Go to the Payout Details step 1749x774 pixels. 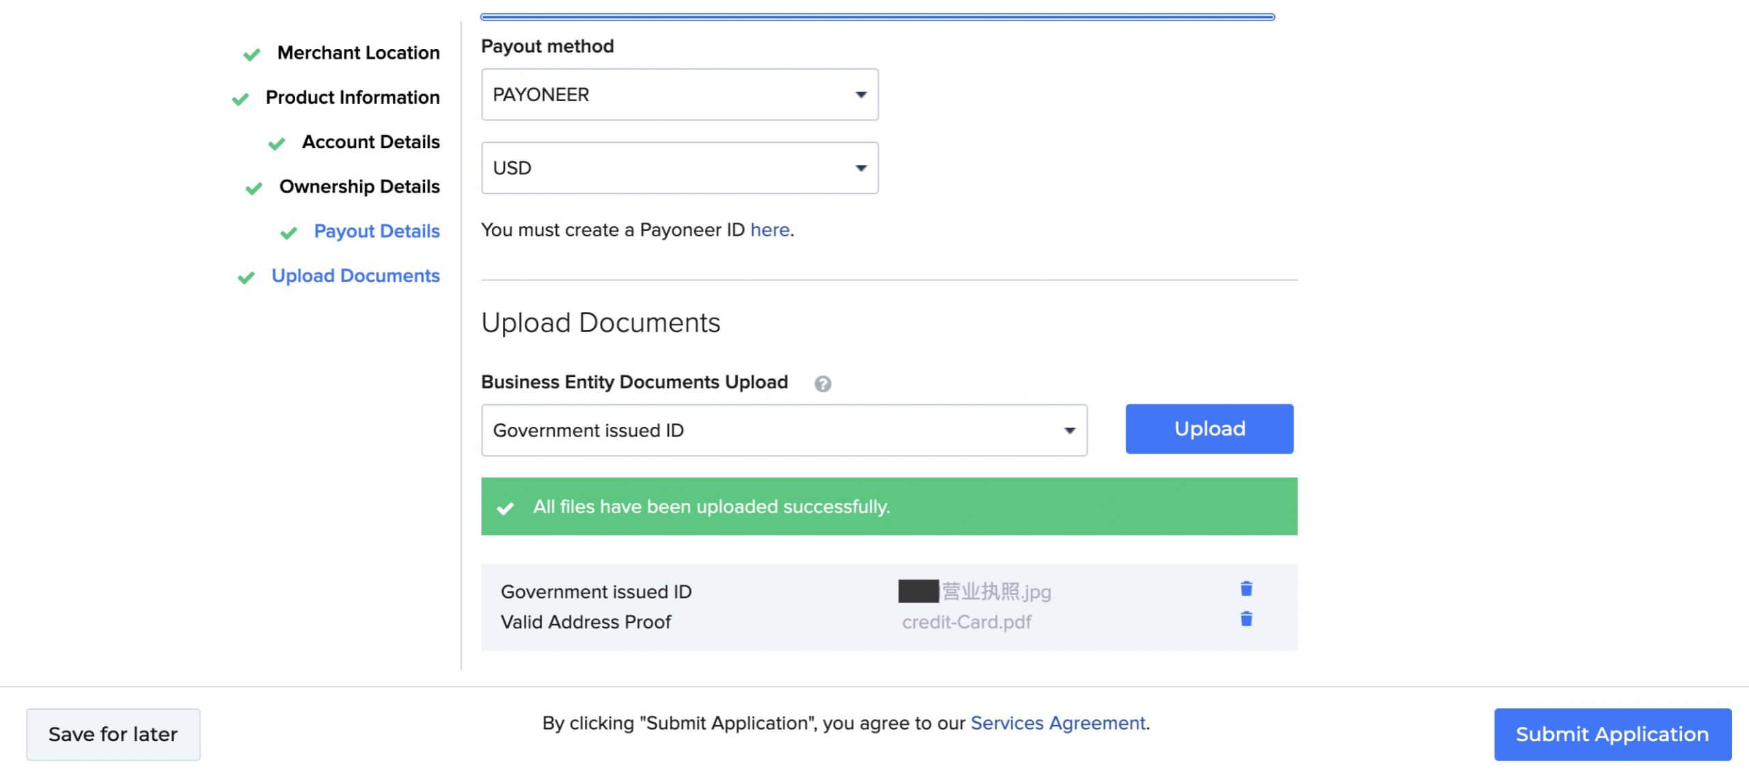click(x=377, y=232)
